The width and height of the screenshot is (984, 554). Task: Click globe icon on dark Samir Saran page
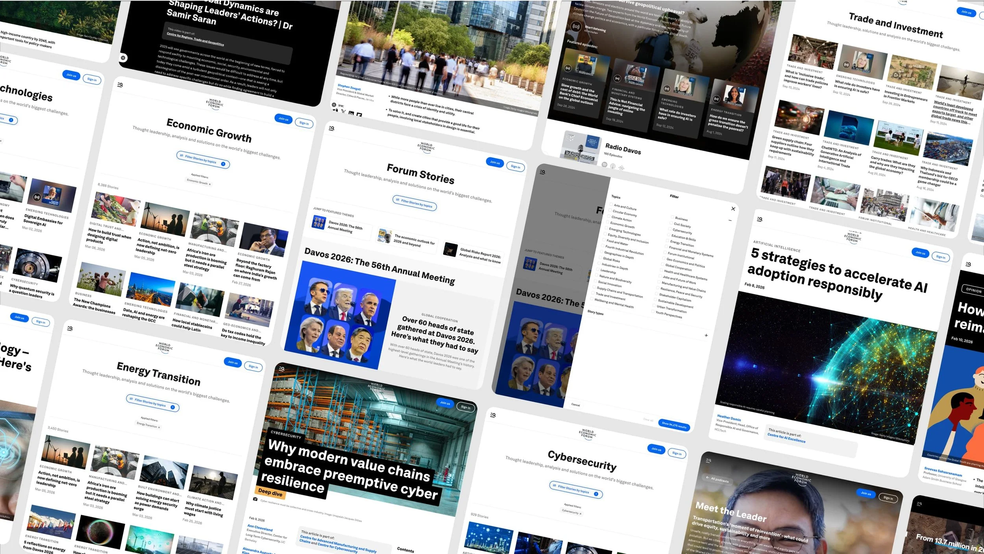[123, 58]
